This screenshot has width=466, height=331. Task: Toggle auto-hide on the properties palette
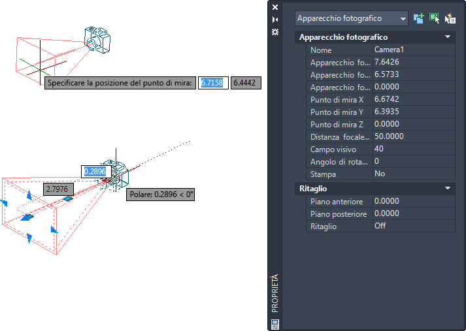point(275,20)
